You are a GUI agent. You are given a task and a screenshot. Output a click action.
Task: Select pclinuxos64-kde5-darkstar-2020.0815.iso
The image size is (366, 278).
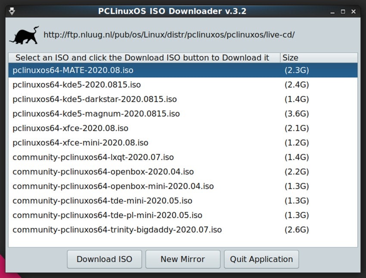pos(183,99)
